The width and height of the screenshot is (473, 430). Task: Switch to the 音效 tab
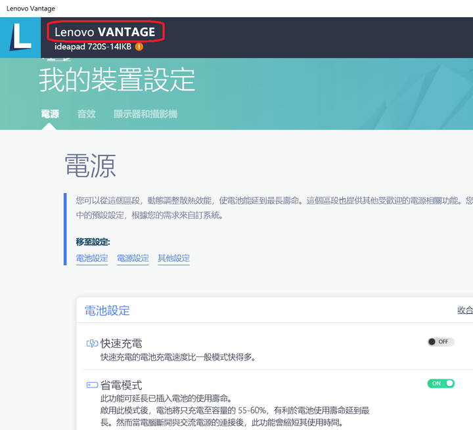pos(86,114)
